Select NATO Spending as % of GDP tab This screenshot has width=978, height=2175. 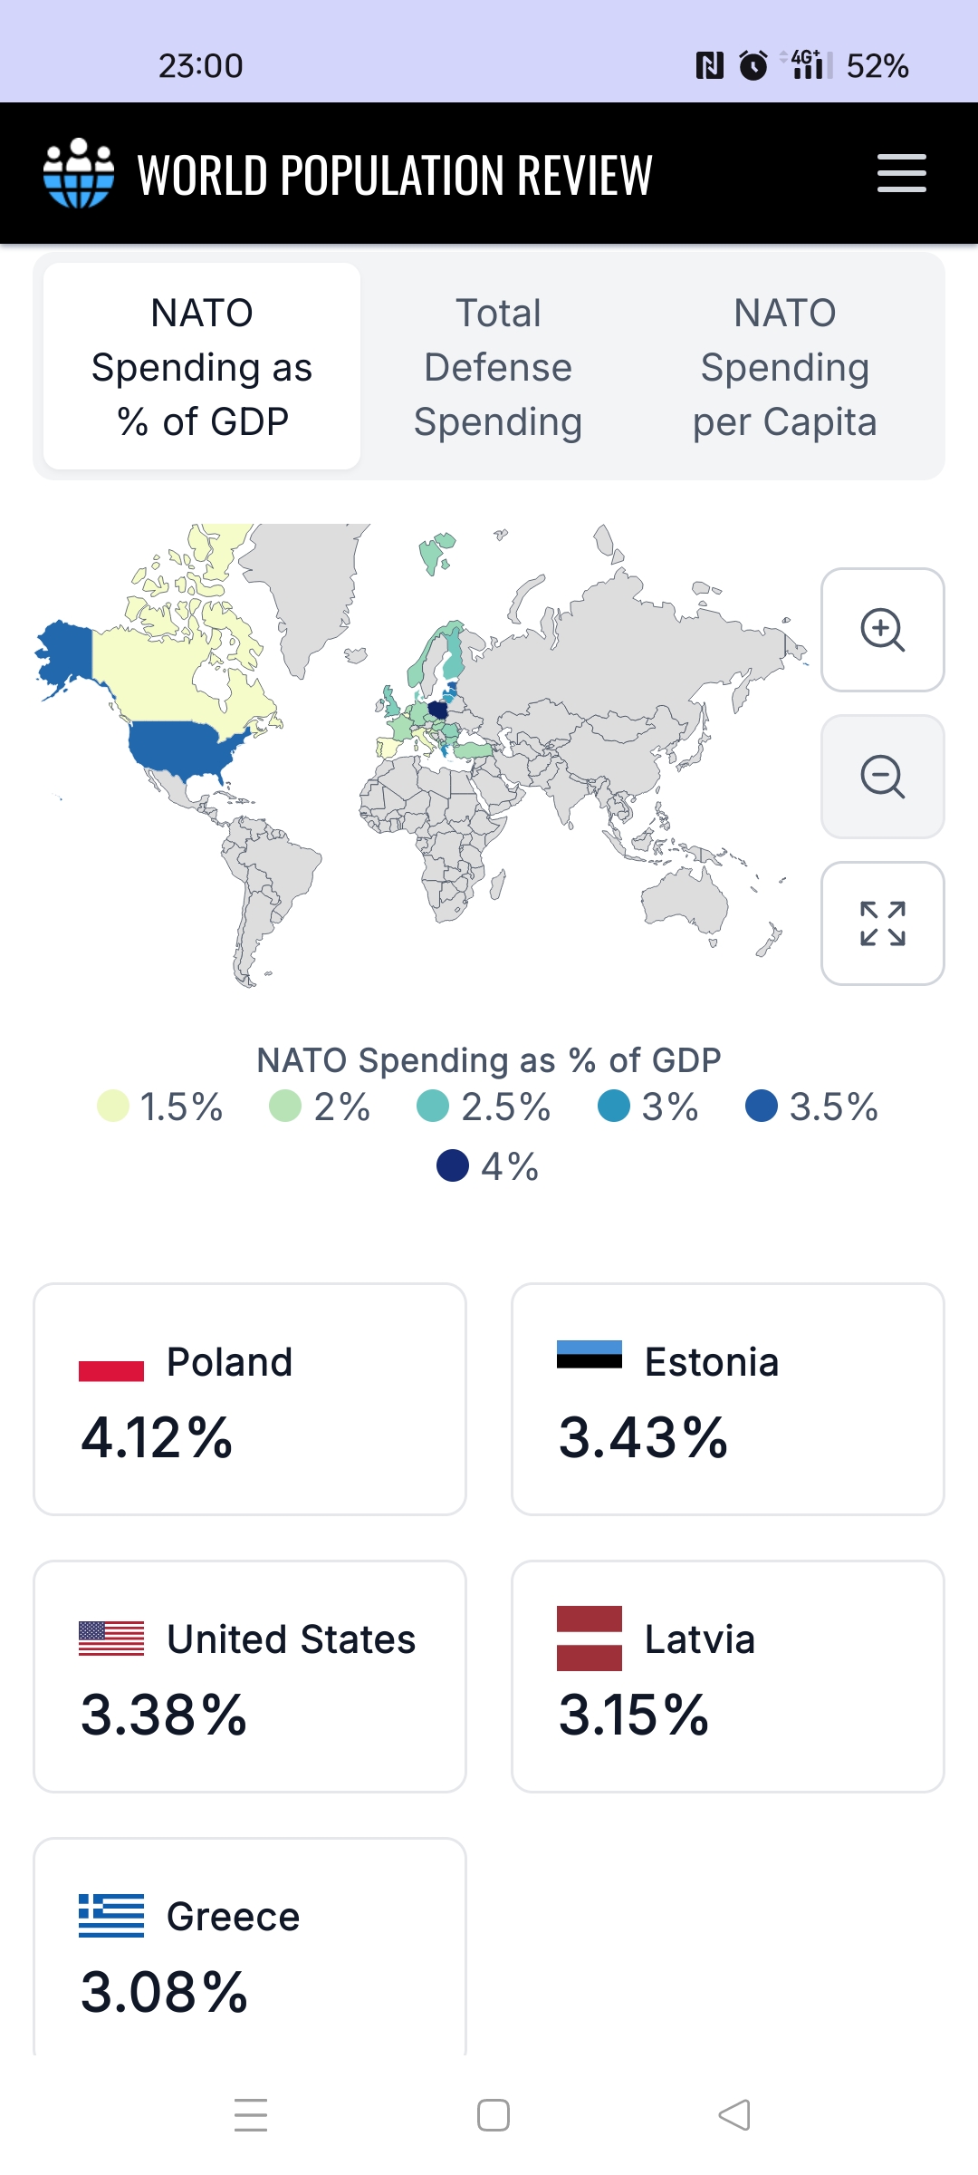[x=202, y=367]
